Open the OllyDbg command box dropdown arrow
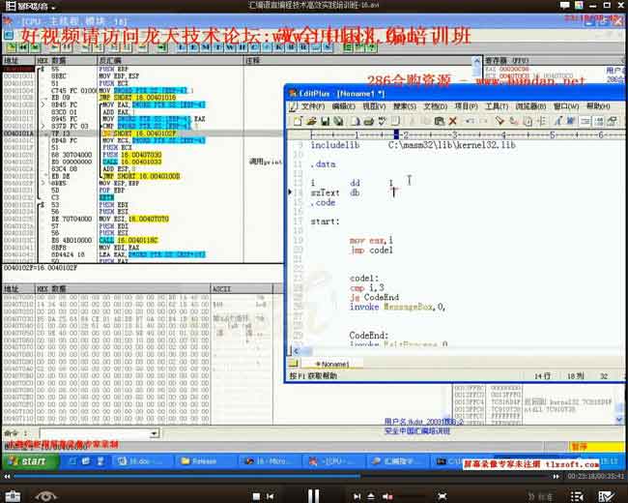Viewport: 628px width, 503px height. tap(155, 433)
